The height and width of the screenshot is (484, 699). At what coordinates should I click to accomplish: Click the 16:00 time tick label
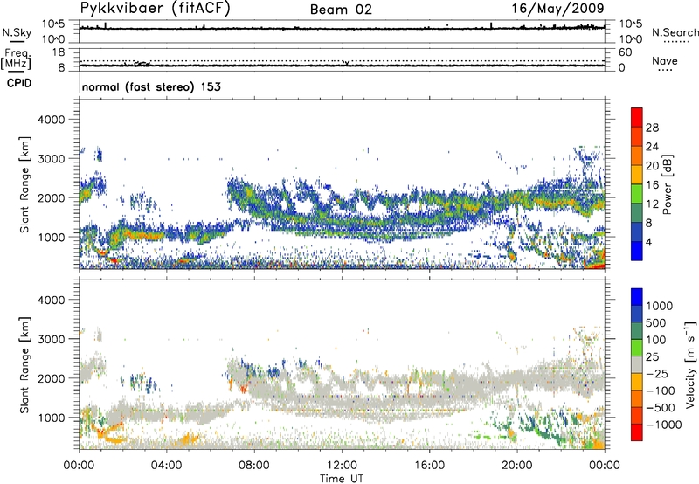click(x=429, y=466)
